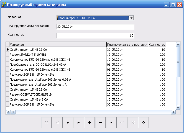Click the Стабилитрон 1,5 КЕ 6,8 СА cell

(x=58, y=99)
